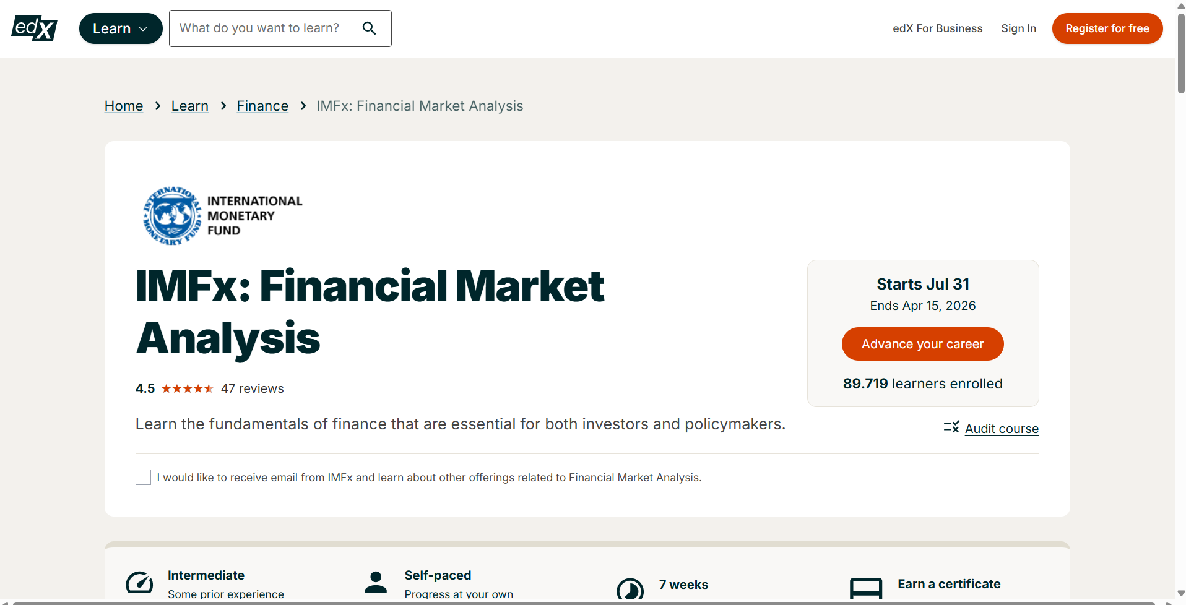Click the edX For Business menu item
This screenshot has width=1186, height=605.
[937, 28]
